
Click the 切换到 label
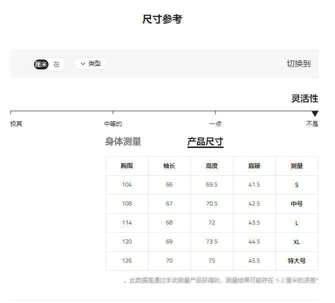pyautogui.click(x=298, y=63)
